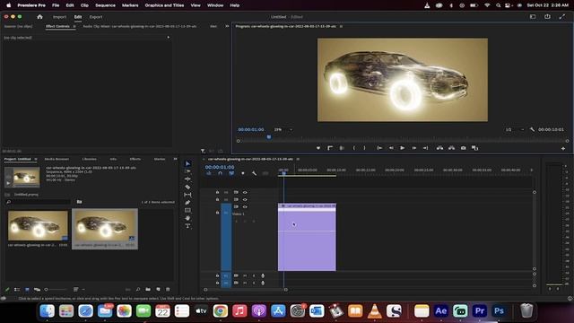The width and height of the screenshot is (574, 323).
Task: Select the Type tool
Action: [x=187, y=226]
